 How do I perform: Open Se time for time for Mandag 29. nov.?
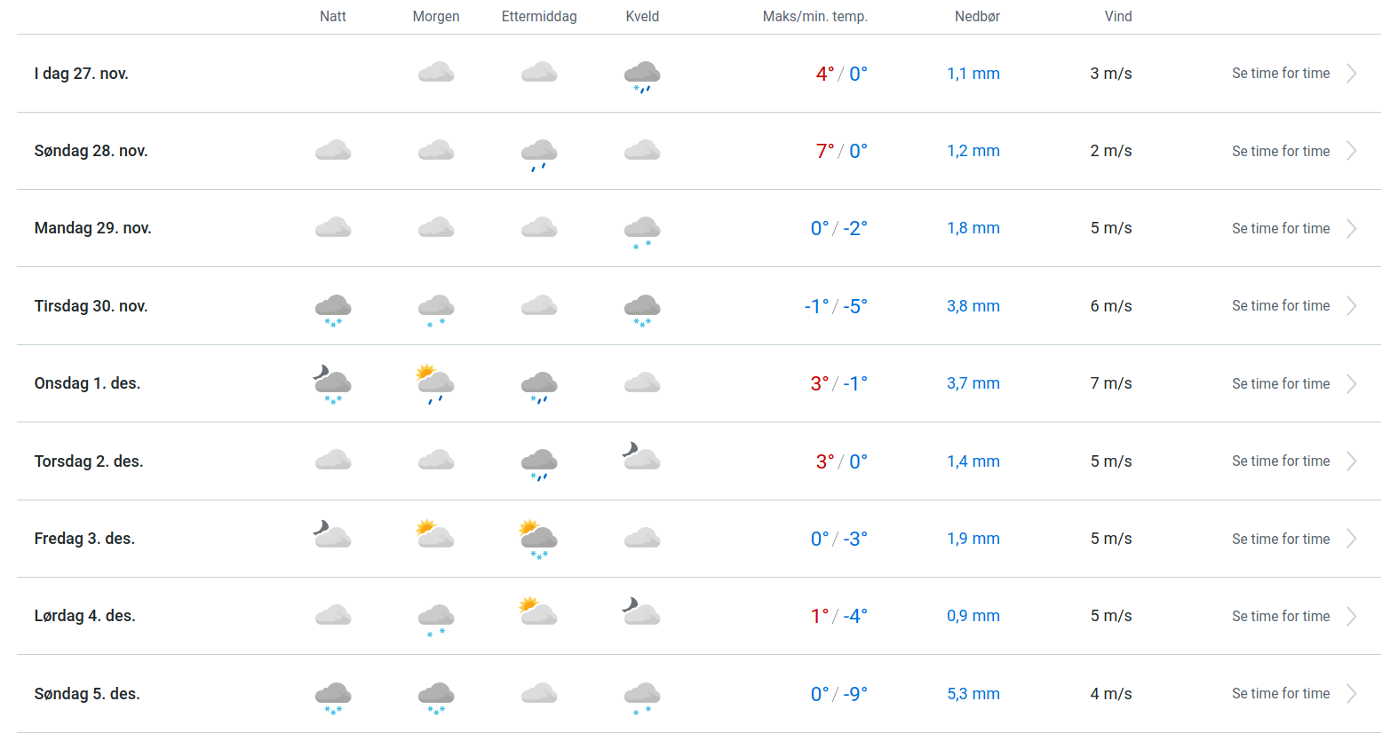coord(1280,229)
